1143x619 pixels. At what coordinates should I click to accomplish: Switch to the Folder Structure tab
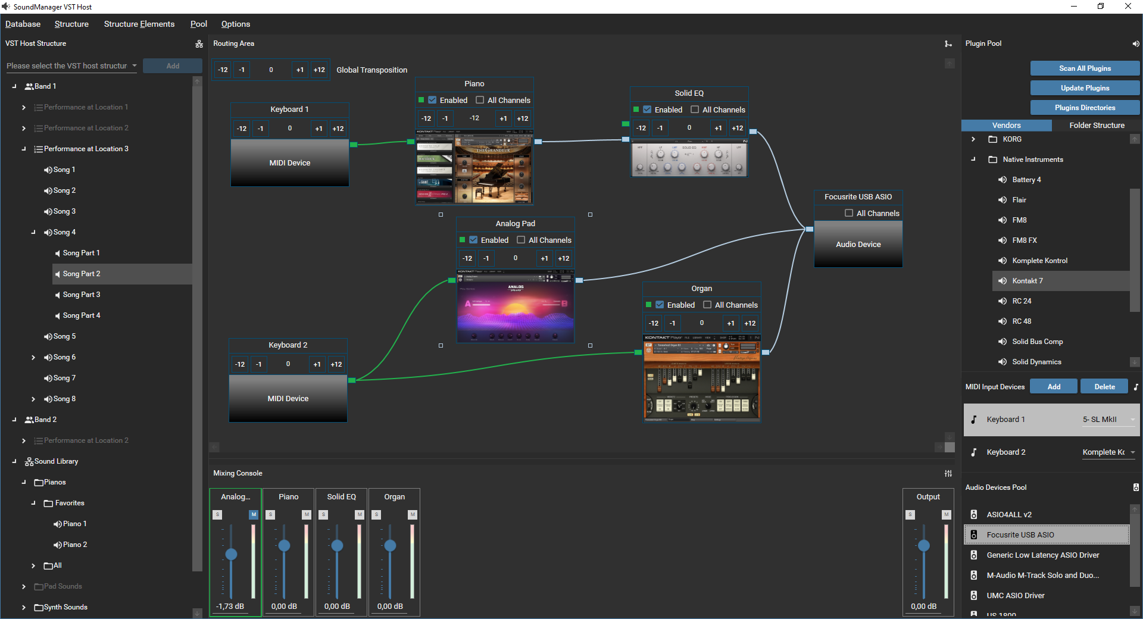click(1097, 125)
